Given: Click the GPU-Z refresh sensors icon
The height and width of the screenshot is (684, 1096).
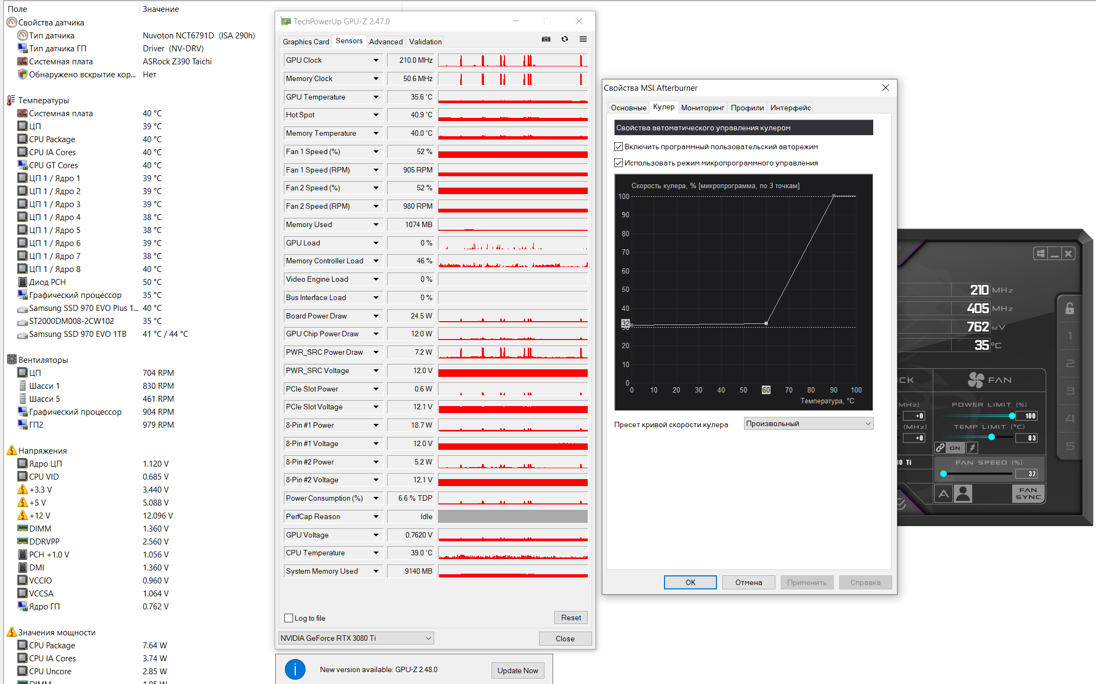Looking at the screenshot, I should (564, 39).
